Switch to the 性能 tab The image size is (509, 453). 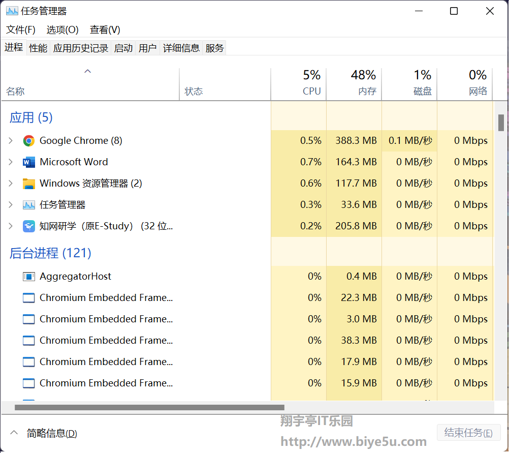coord(38,48)
